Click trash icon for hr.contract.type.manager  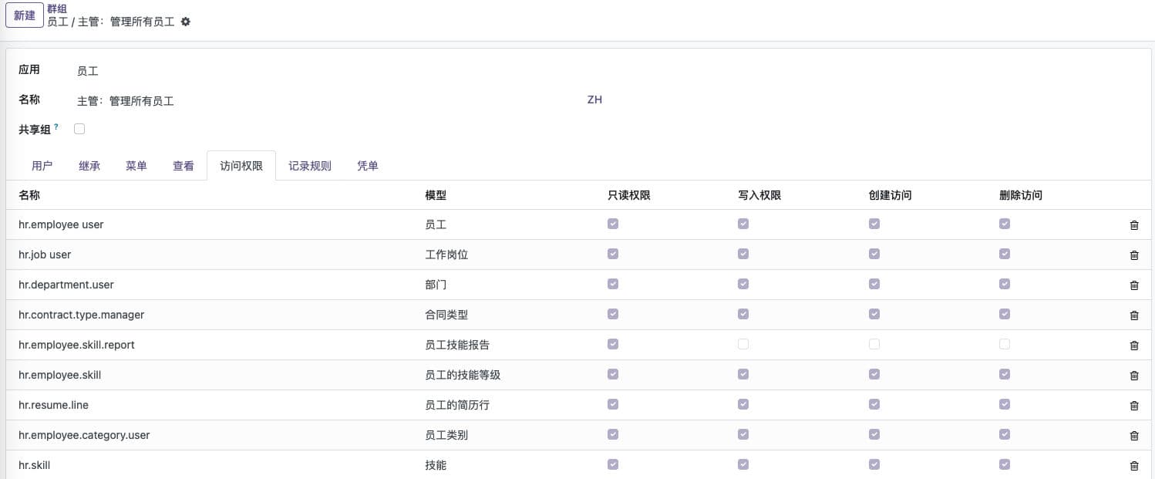click(1134, 315)
